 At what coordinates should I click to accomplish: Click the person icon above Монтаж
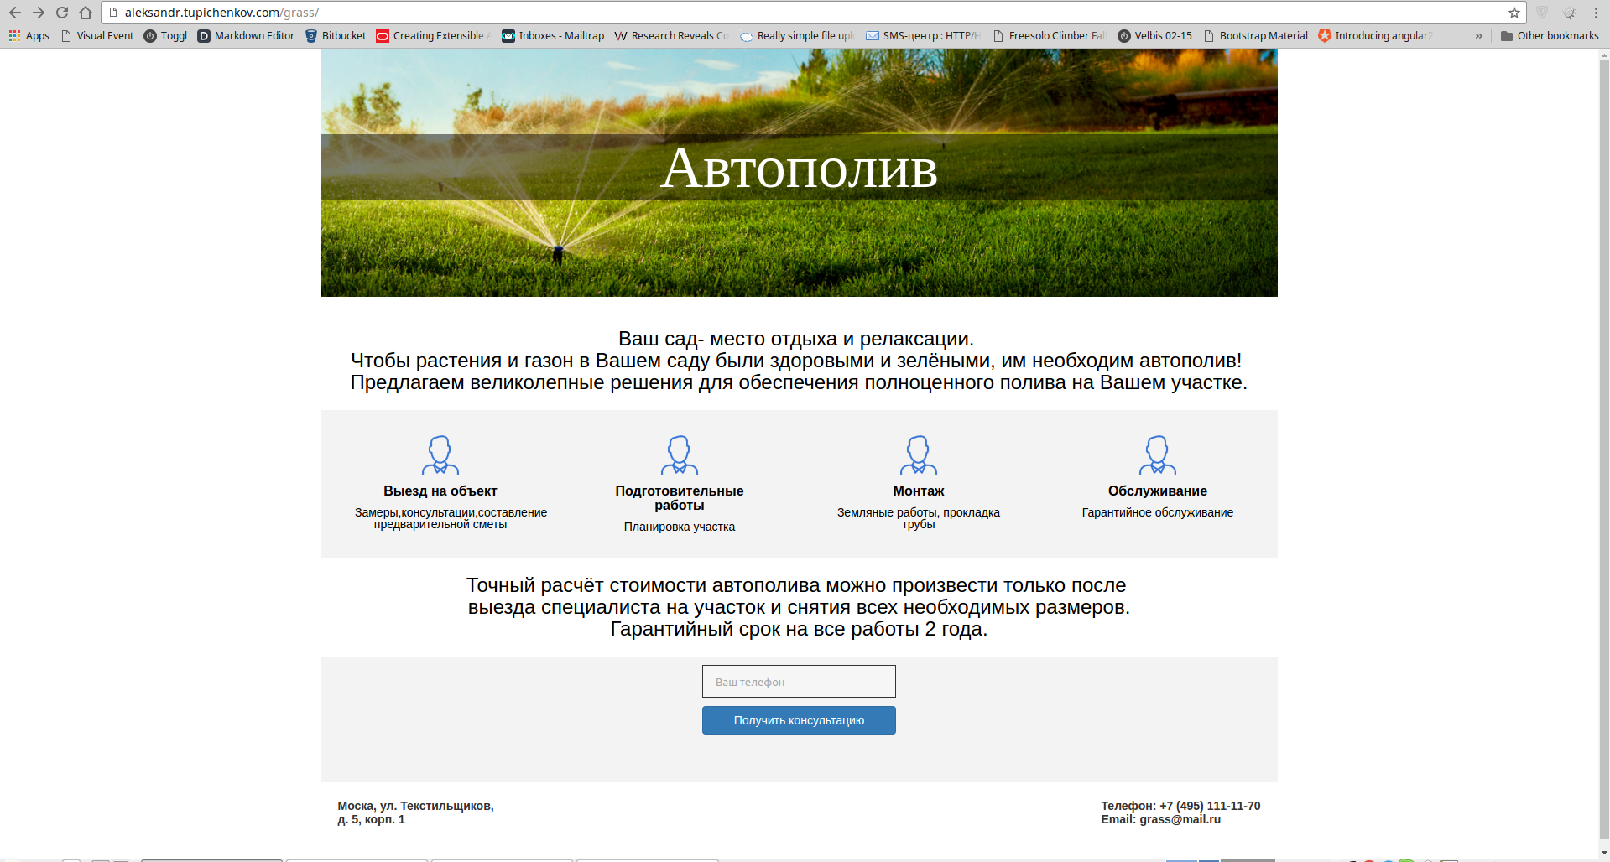click(x=919, y=455)
